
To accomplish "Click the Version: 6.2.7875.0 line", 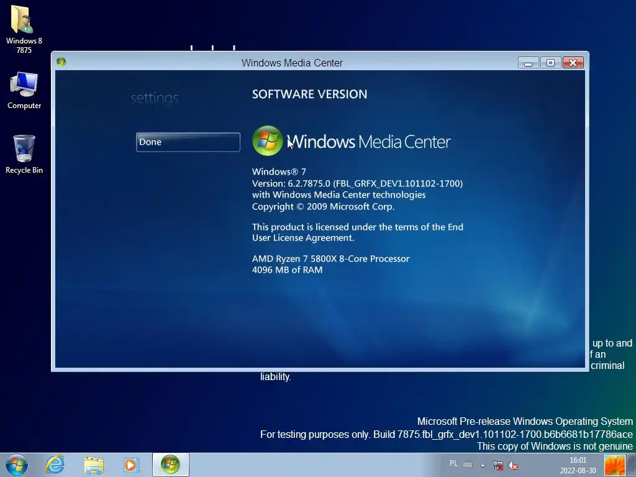I will (357, 183).
